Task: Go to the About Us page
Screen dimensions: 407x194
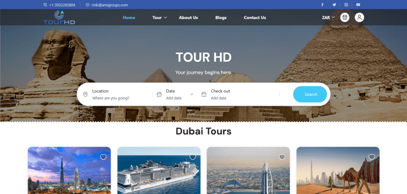Action: coord(188,17)
